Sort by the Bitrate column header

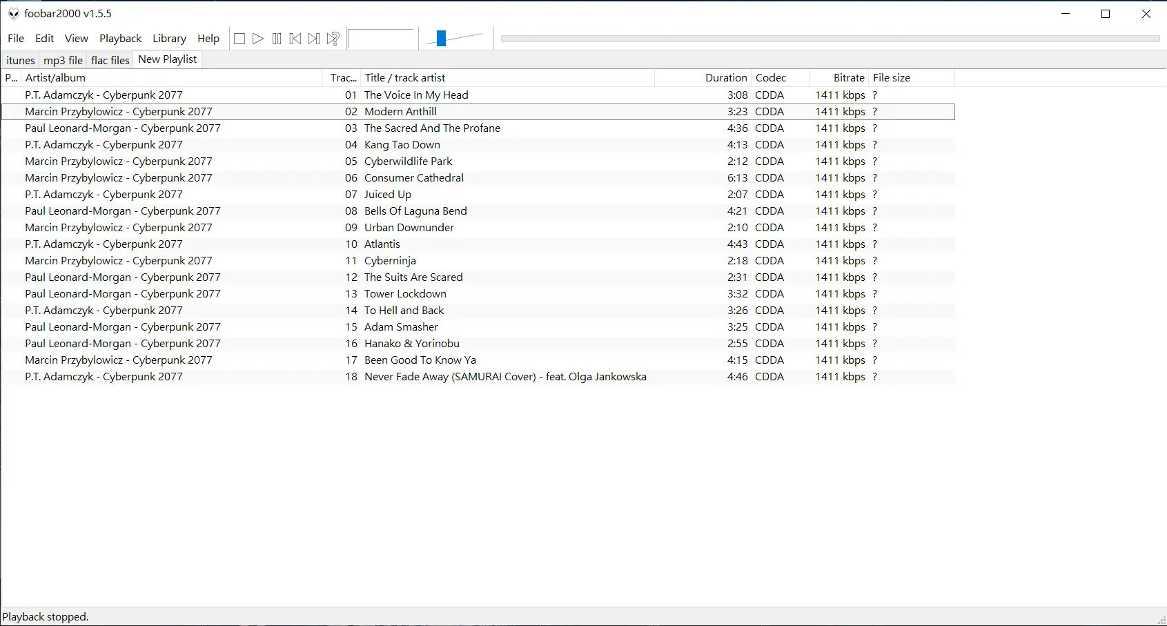(839, 78)
